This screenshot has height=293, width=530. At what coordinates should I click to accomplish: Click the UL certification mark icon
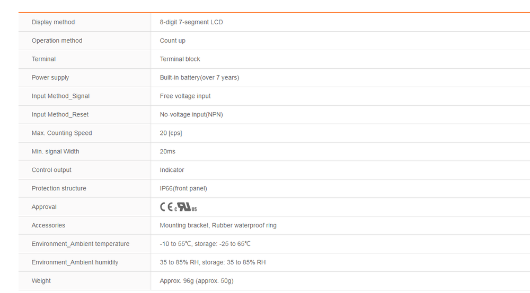click(185, 207)
